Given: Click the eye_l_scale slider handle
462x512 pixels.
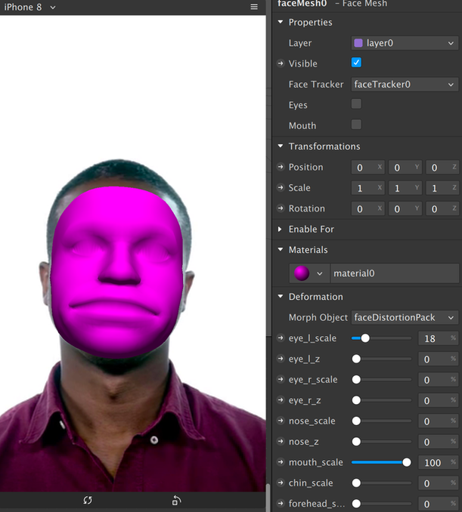Looking at the screenshot, I should pyautogui.click(x=365, y=338).
